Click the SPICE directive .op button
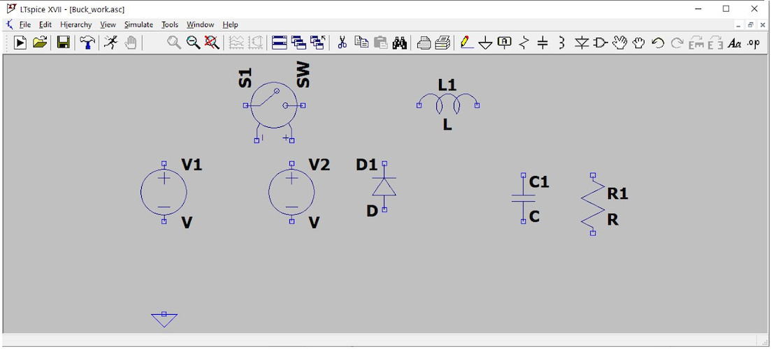 (753, 43)
